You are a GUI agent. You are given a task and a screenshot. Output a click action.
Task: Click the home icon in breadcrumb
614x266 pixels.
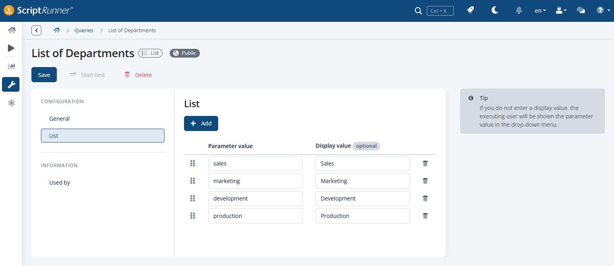coord(57,30)
